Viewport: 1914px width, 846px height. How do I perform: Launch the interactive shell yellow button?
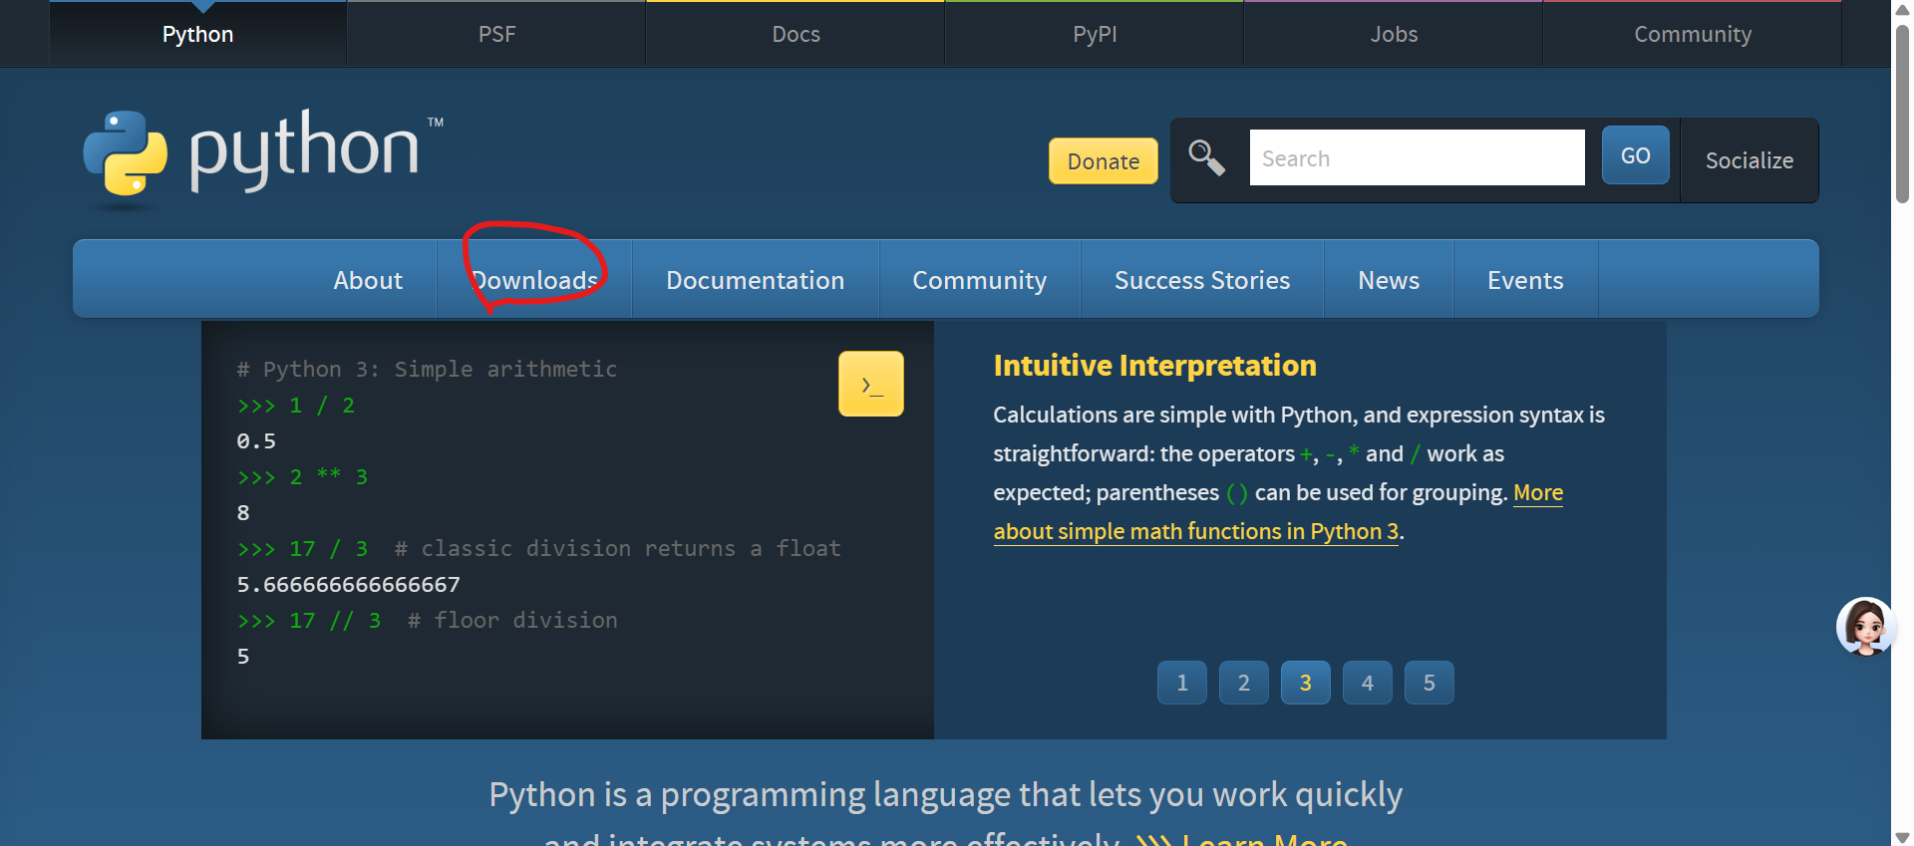tap(870, 384)
